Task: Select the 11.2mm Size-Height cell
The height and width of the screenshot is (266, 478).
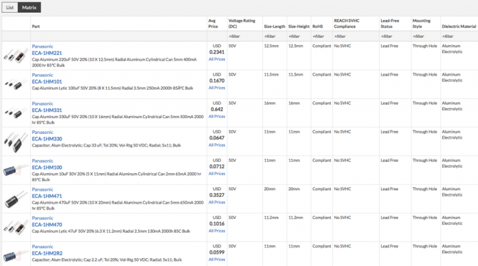Action: click(x=295, y=218)
